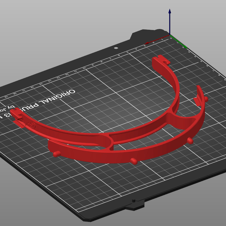The height and width of the screenshot is (226, 226).
Task: Click the blue Z-axis arrow tip
Action: [x=170, y=11]
